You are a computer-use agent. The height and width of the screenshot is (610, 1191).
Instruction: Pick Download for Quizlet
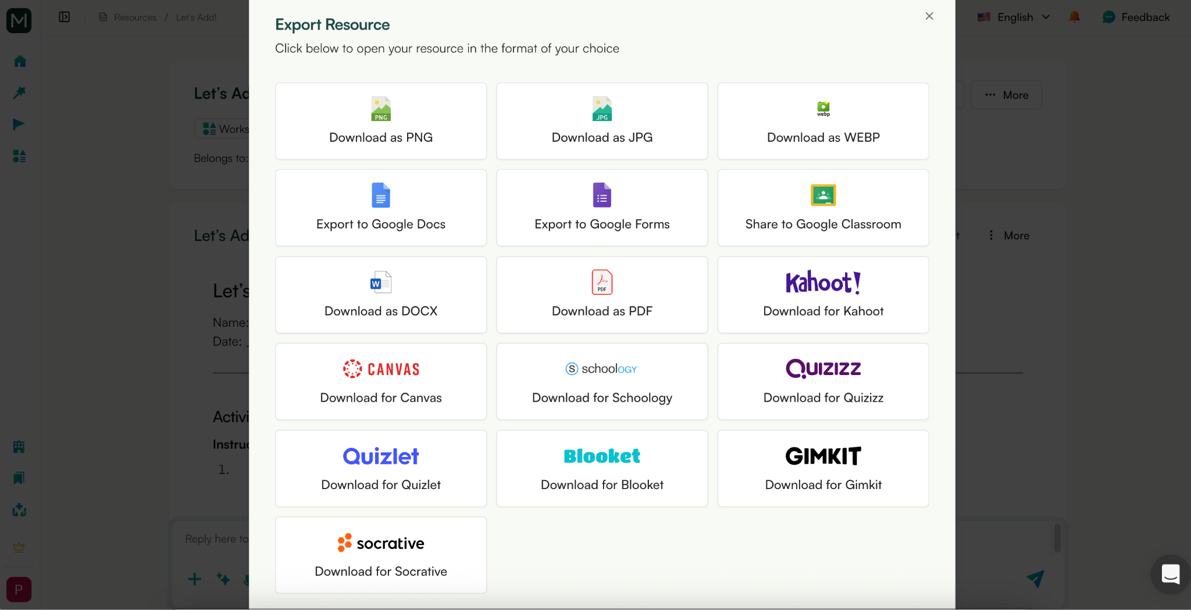[381, 468]
